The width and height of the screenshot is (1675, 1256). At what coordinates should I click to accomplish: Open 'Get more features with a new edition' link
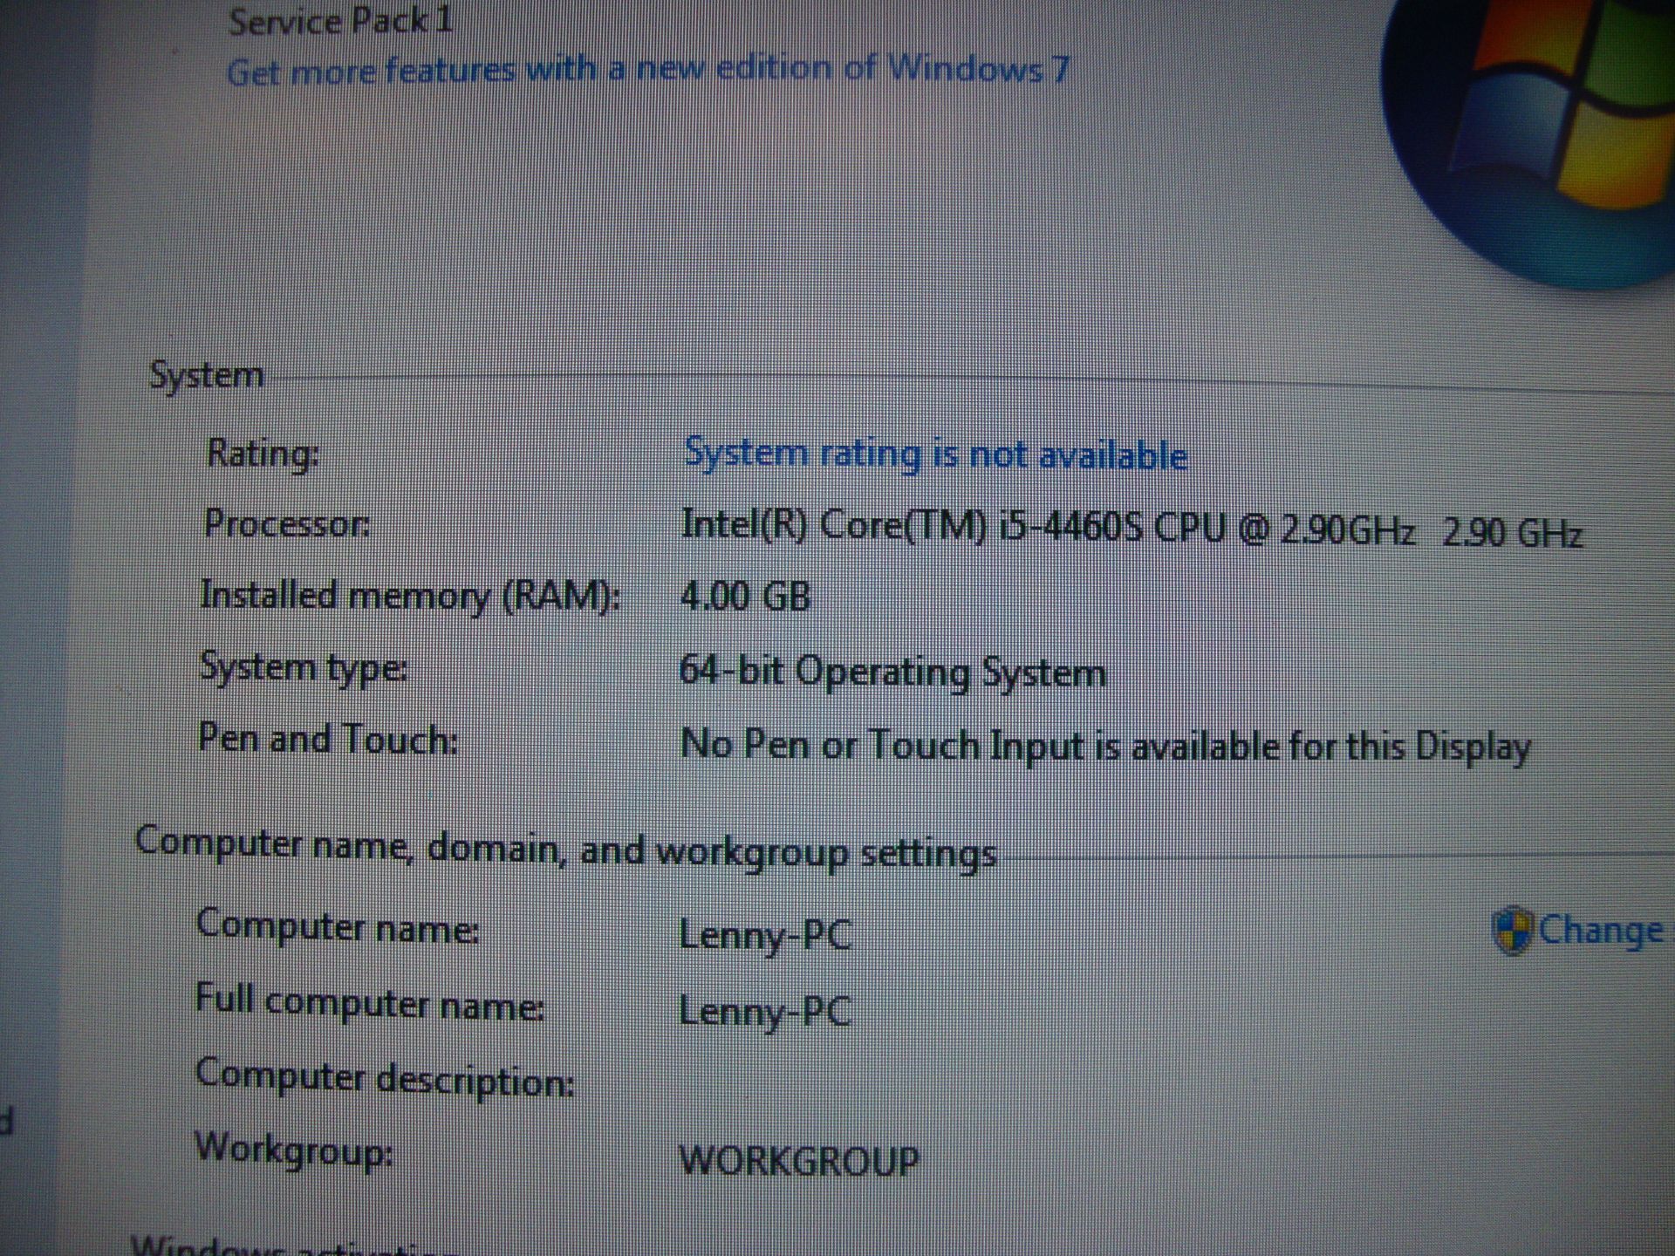(x=648, y=70)
